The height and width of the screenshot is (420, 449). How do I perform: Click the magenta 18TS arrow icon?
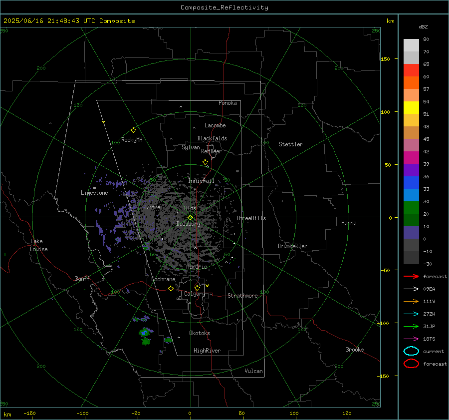411,339
